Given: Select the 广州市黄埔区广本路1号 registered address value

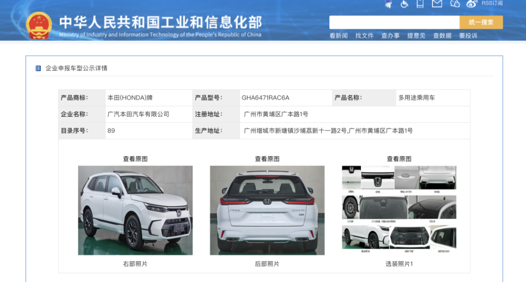Looking at the screenshot, I should tap(276, 114).
